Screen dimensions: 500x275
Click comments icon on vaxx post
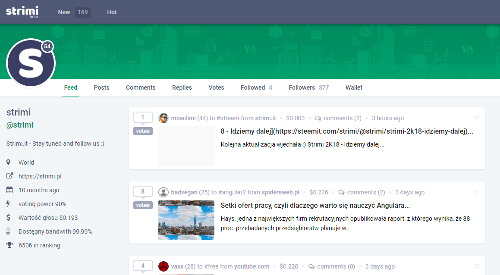[311, 266]
